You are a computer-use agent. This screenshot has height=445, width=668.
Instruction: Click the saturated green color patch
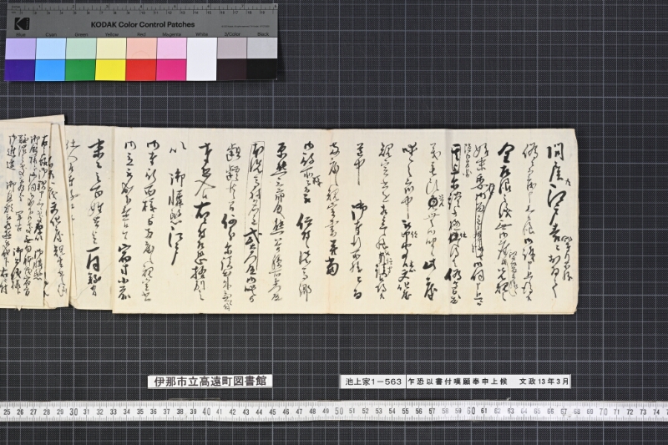[80, 70]
